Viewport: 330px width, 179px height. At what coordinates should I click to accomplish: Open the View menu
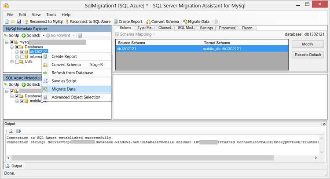point(36,15)
